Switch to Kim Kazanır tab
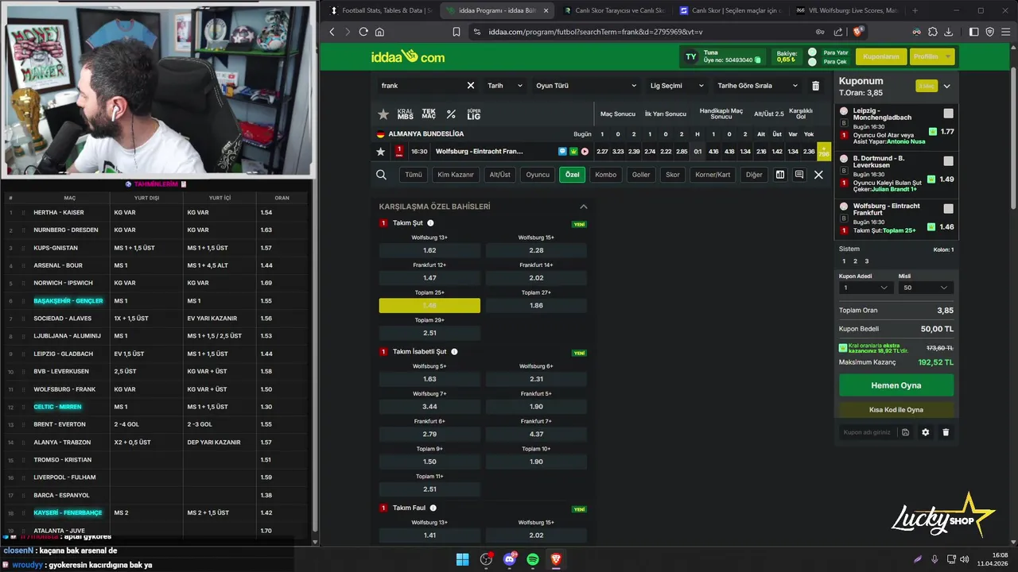1018x572 pixels. point(456,175)
